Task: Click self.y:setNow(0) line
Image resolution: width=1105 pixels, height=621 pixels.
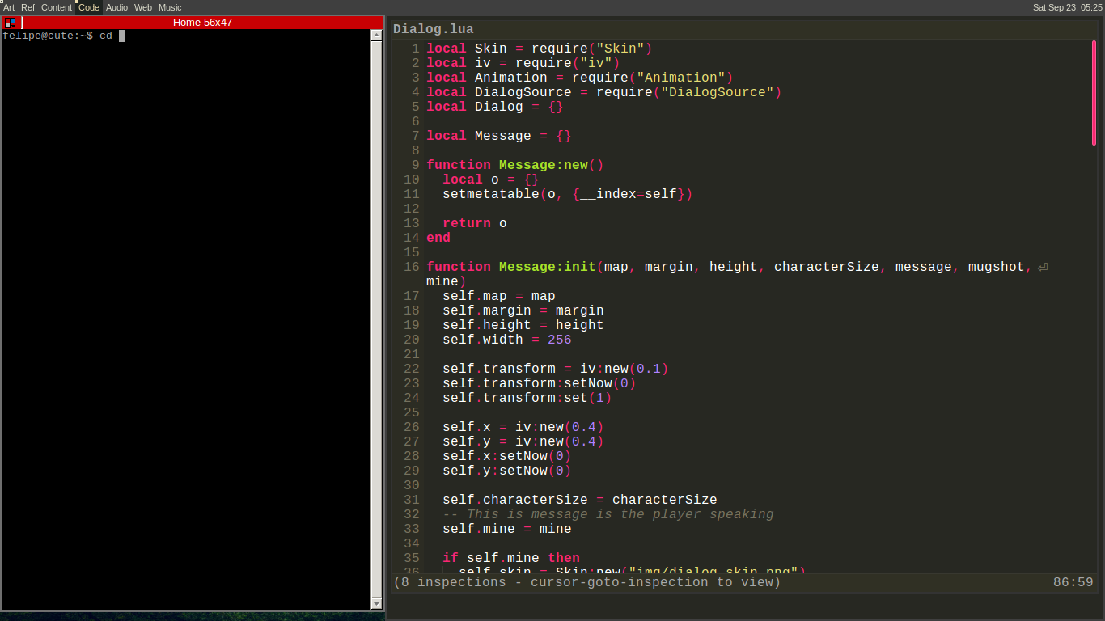Action: pyautogui.click(x=507, y=471)
